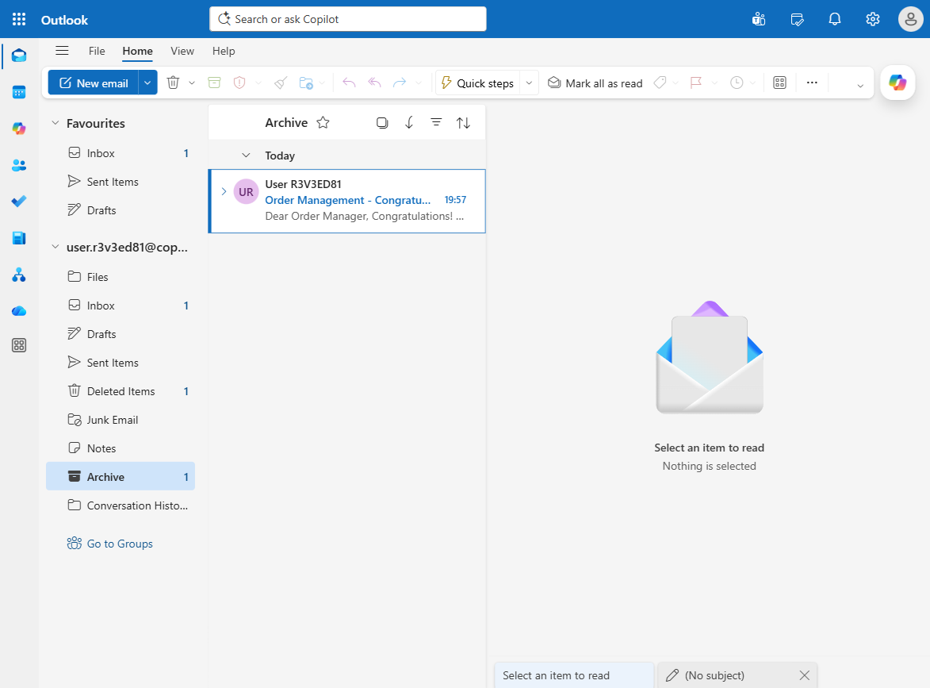
Task: Open sort order arrows in list header
Action: click(x=463, y=122)
